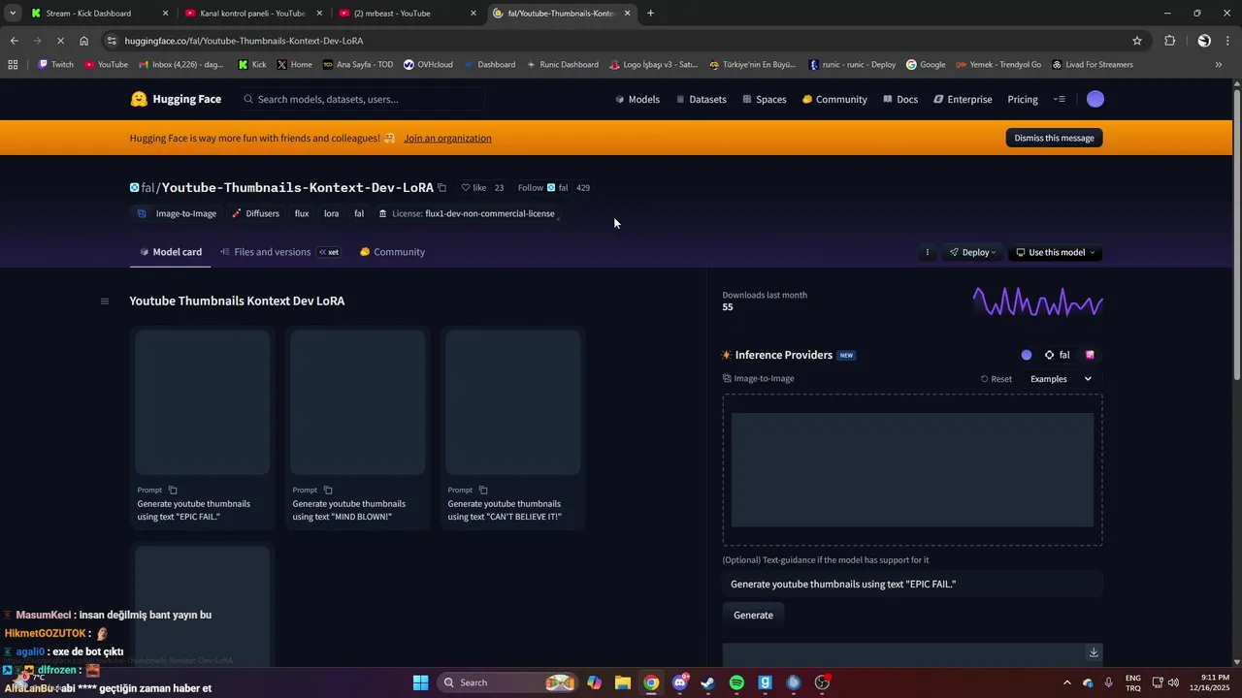The image size is (1242, 698).
Task: Open Discord from the taskbar
Action: [680, 682]
